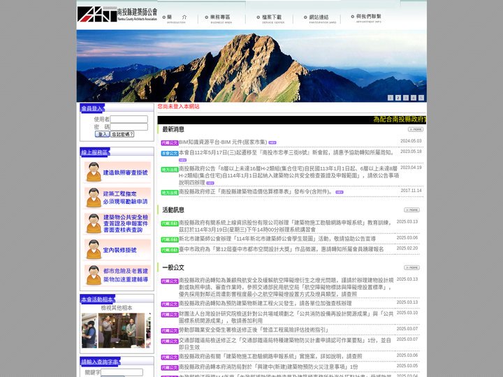Focus the 使用者 username field
This screenshot has height=377, width=503.
[x=129, y=119]
